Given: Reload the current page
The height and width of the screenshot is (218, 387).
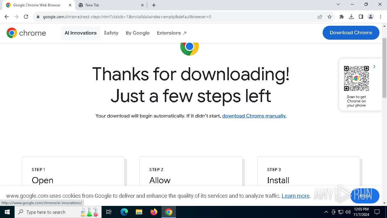Looking at the screenshot, I should [26, 17].
